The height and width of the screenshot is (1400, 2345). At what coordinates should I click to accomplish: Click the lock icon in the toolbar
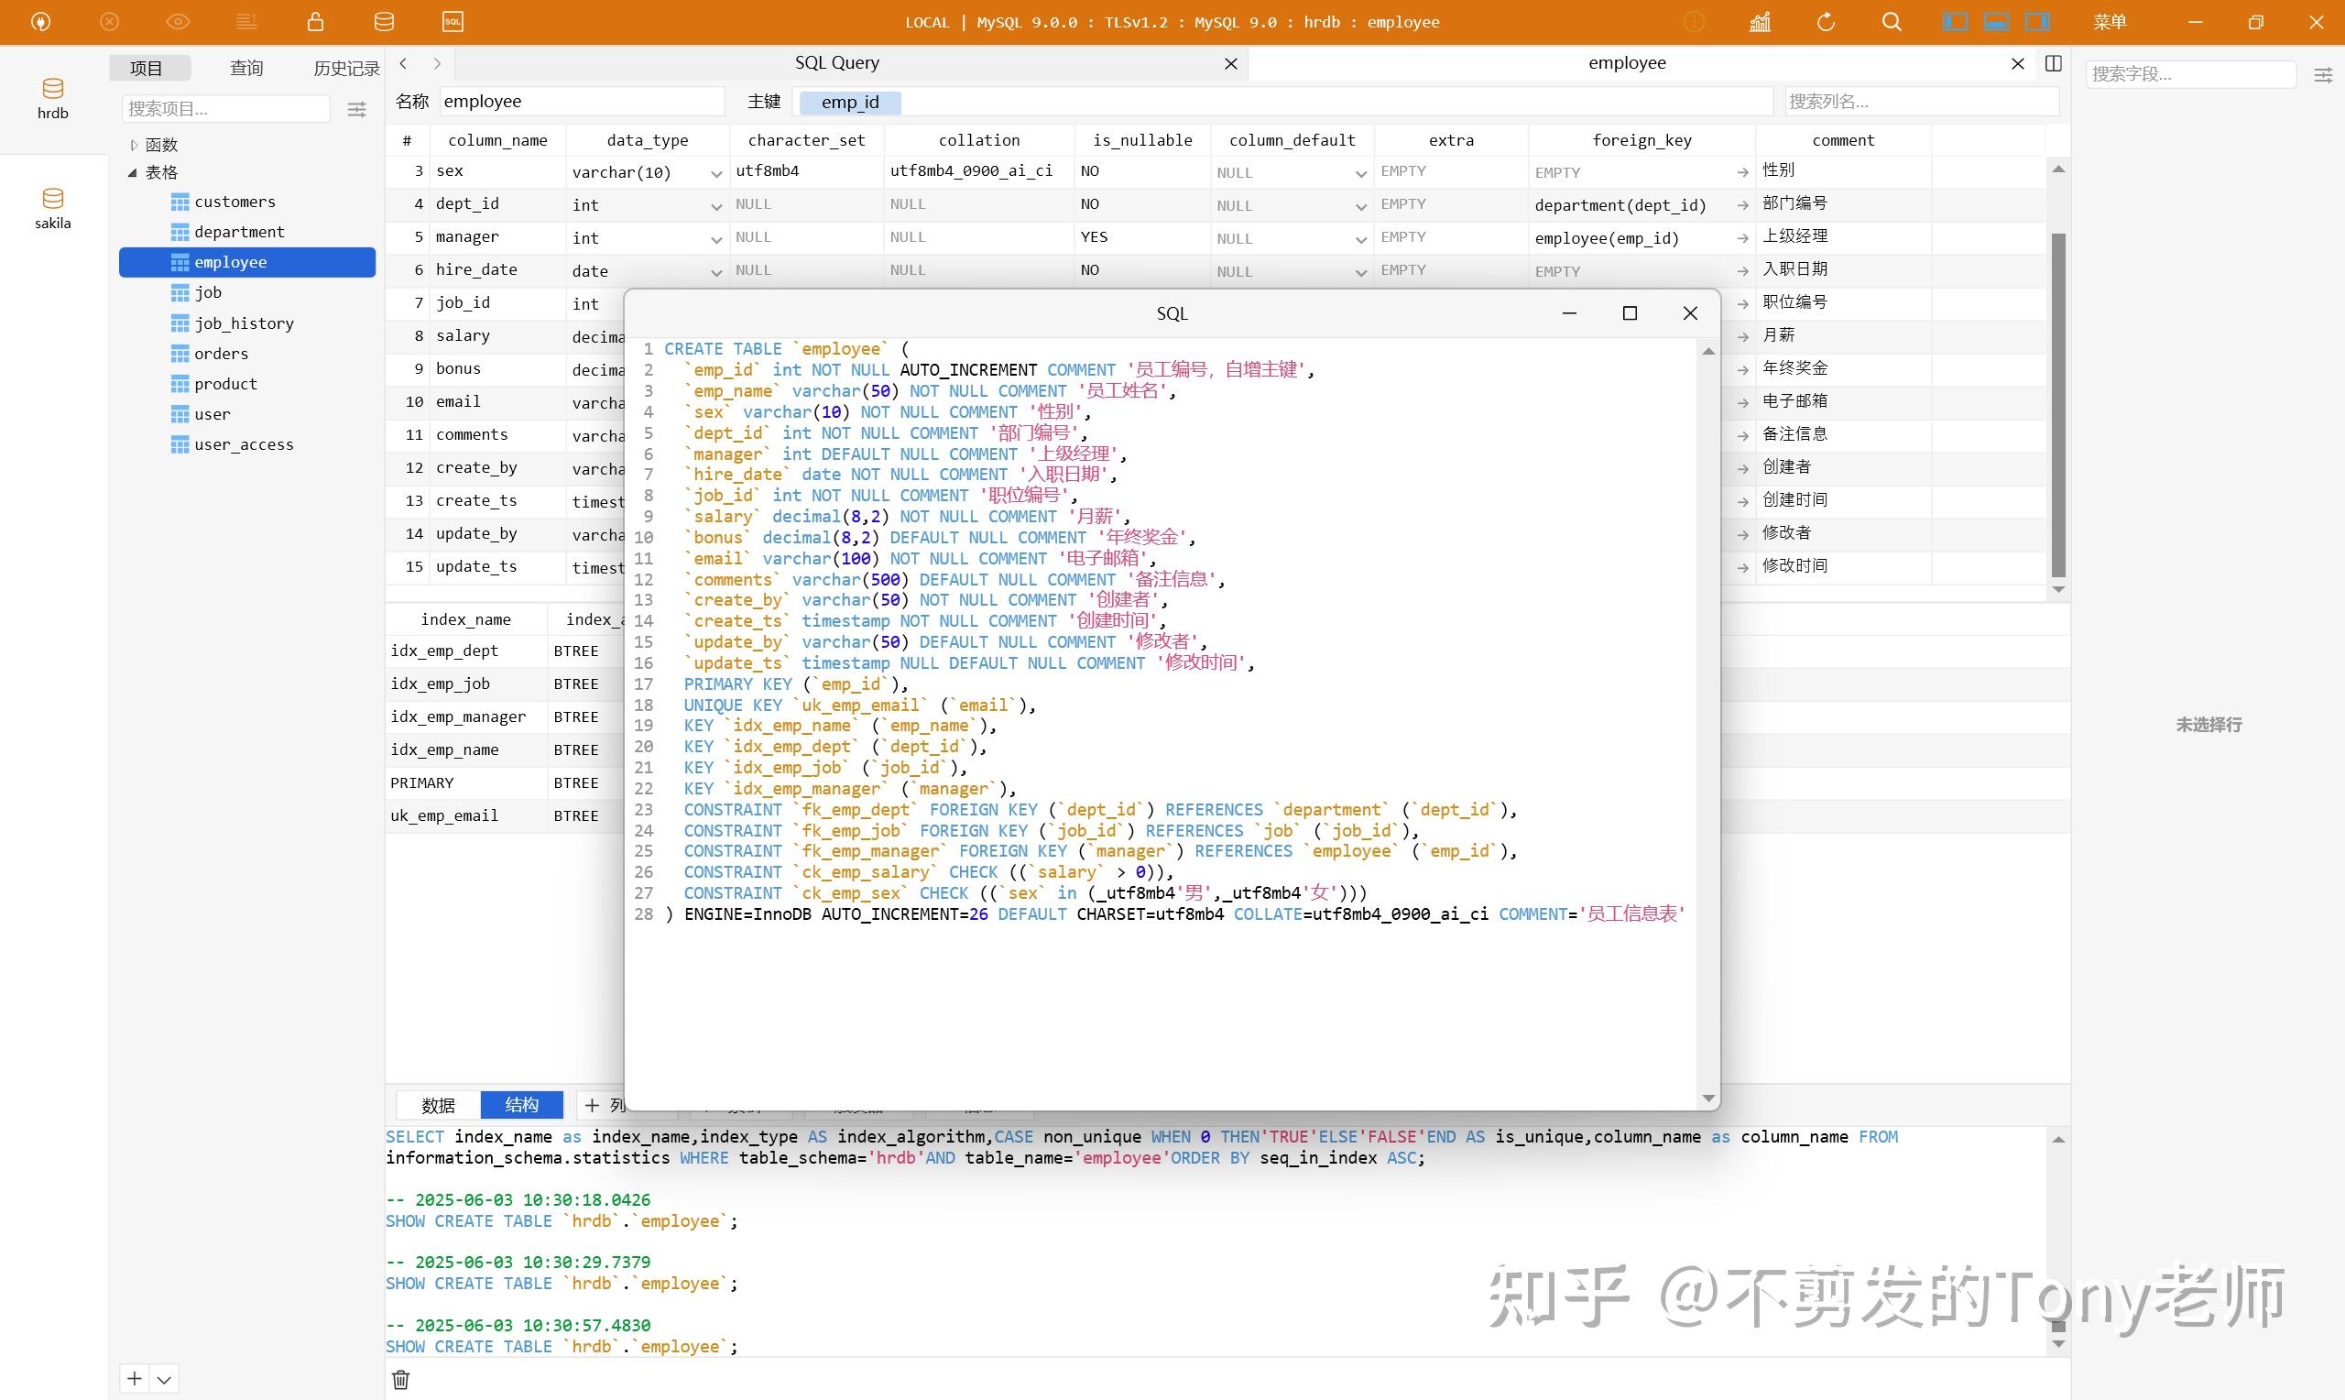click(x=315, y=21)
